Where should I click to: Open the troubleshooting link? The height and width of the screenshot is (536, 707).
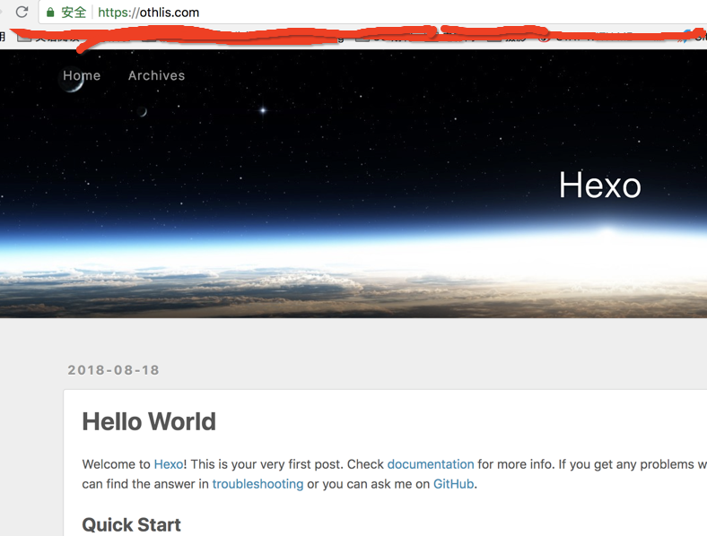tap(257, 484)
